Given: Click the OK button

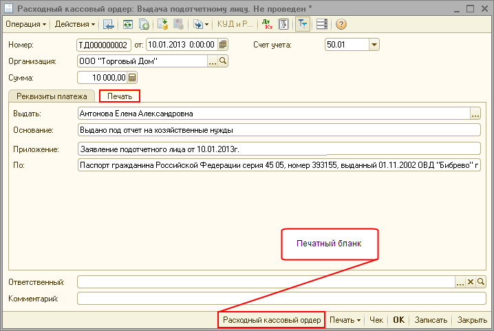Looking at the screenshot, I should [x=398, y=320].
